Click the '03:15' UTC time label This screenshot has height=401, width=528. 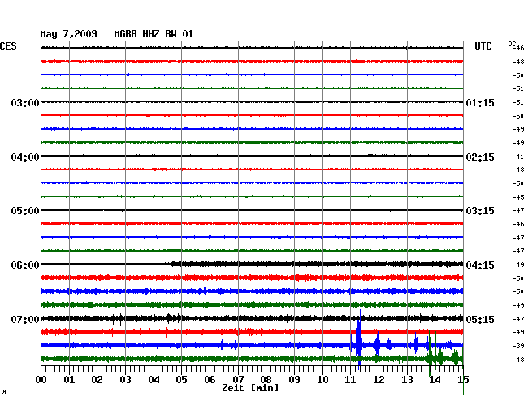(480, 211)
